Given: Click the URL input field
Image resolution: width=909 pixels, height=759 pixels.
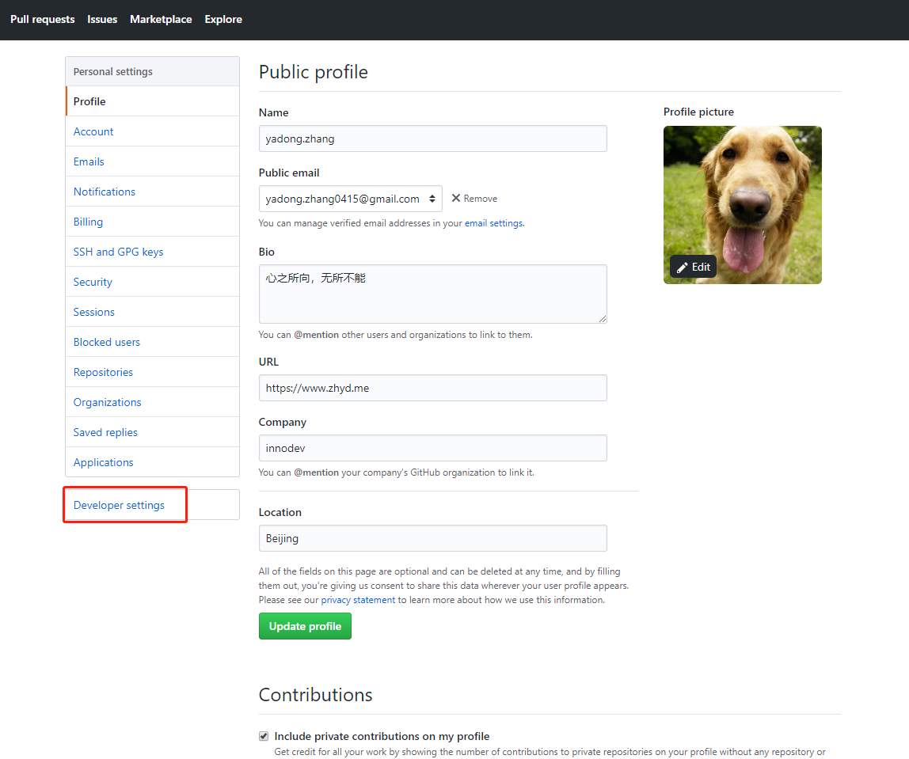Looking at the screenshot, I should click(x=432, y=388).
